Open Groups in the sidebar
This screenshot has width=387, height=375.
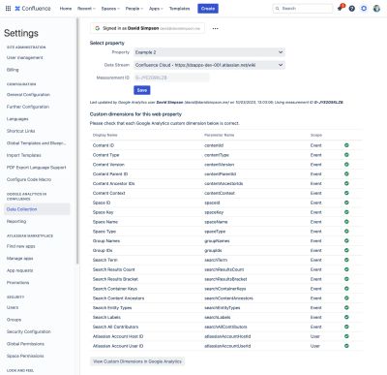coord(14,320)
